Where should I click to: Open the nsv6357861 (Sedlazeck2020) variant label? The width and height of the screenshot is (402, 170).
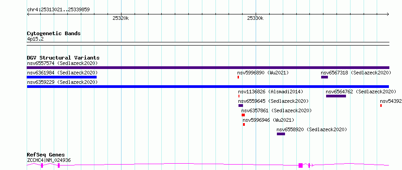pos(276,110)
